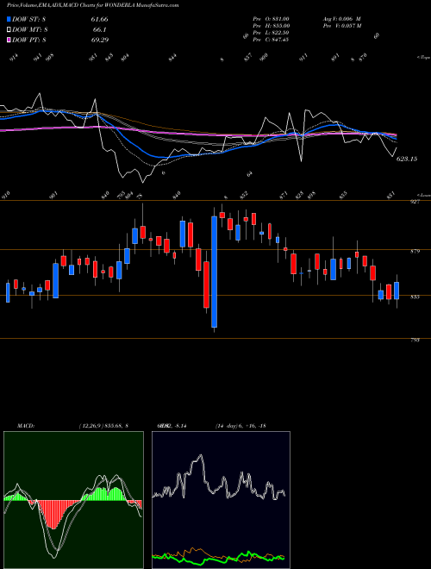Click the ADX (14 day) parameters text
This screenshot has width=431, height=569.
[241, 426]
